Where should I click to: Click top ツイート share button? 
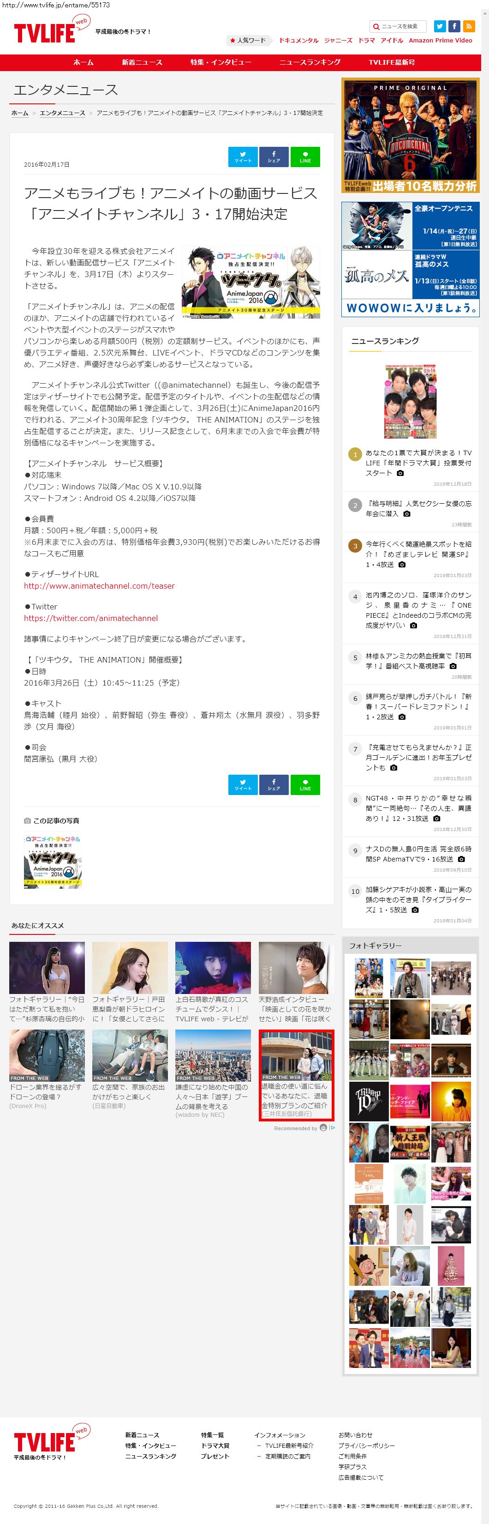[x=243, y=157]
